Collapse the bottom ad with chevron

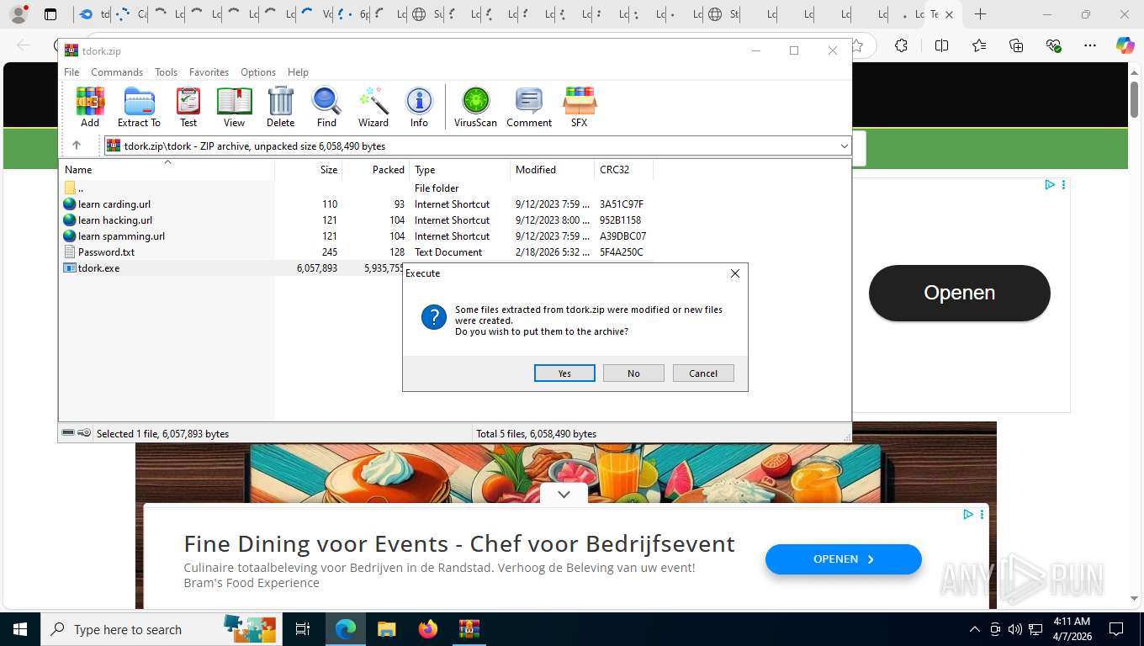coord(564,495)
